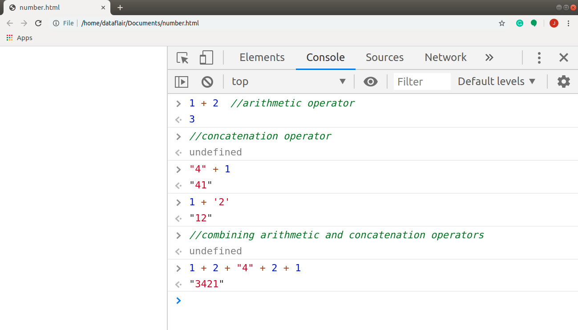Expand the Default levels dropdown
578x330 pixels.
coord(497,81)
